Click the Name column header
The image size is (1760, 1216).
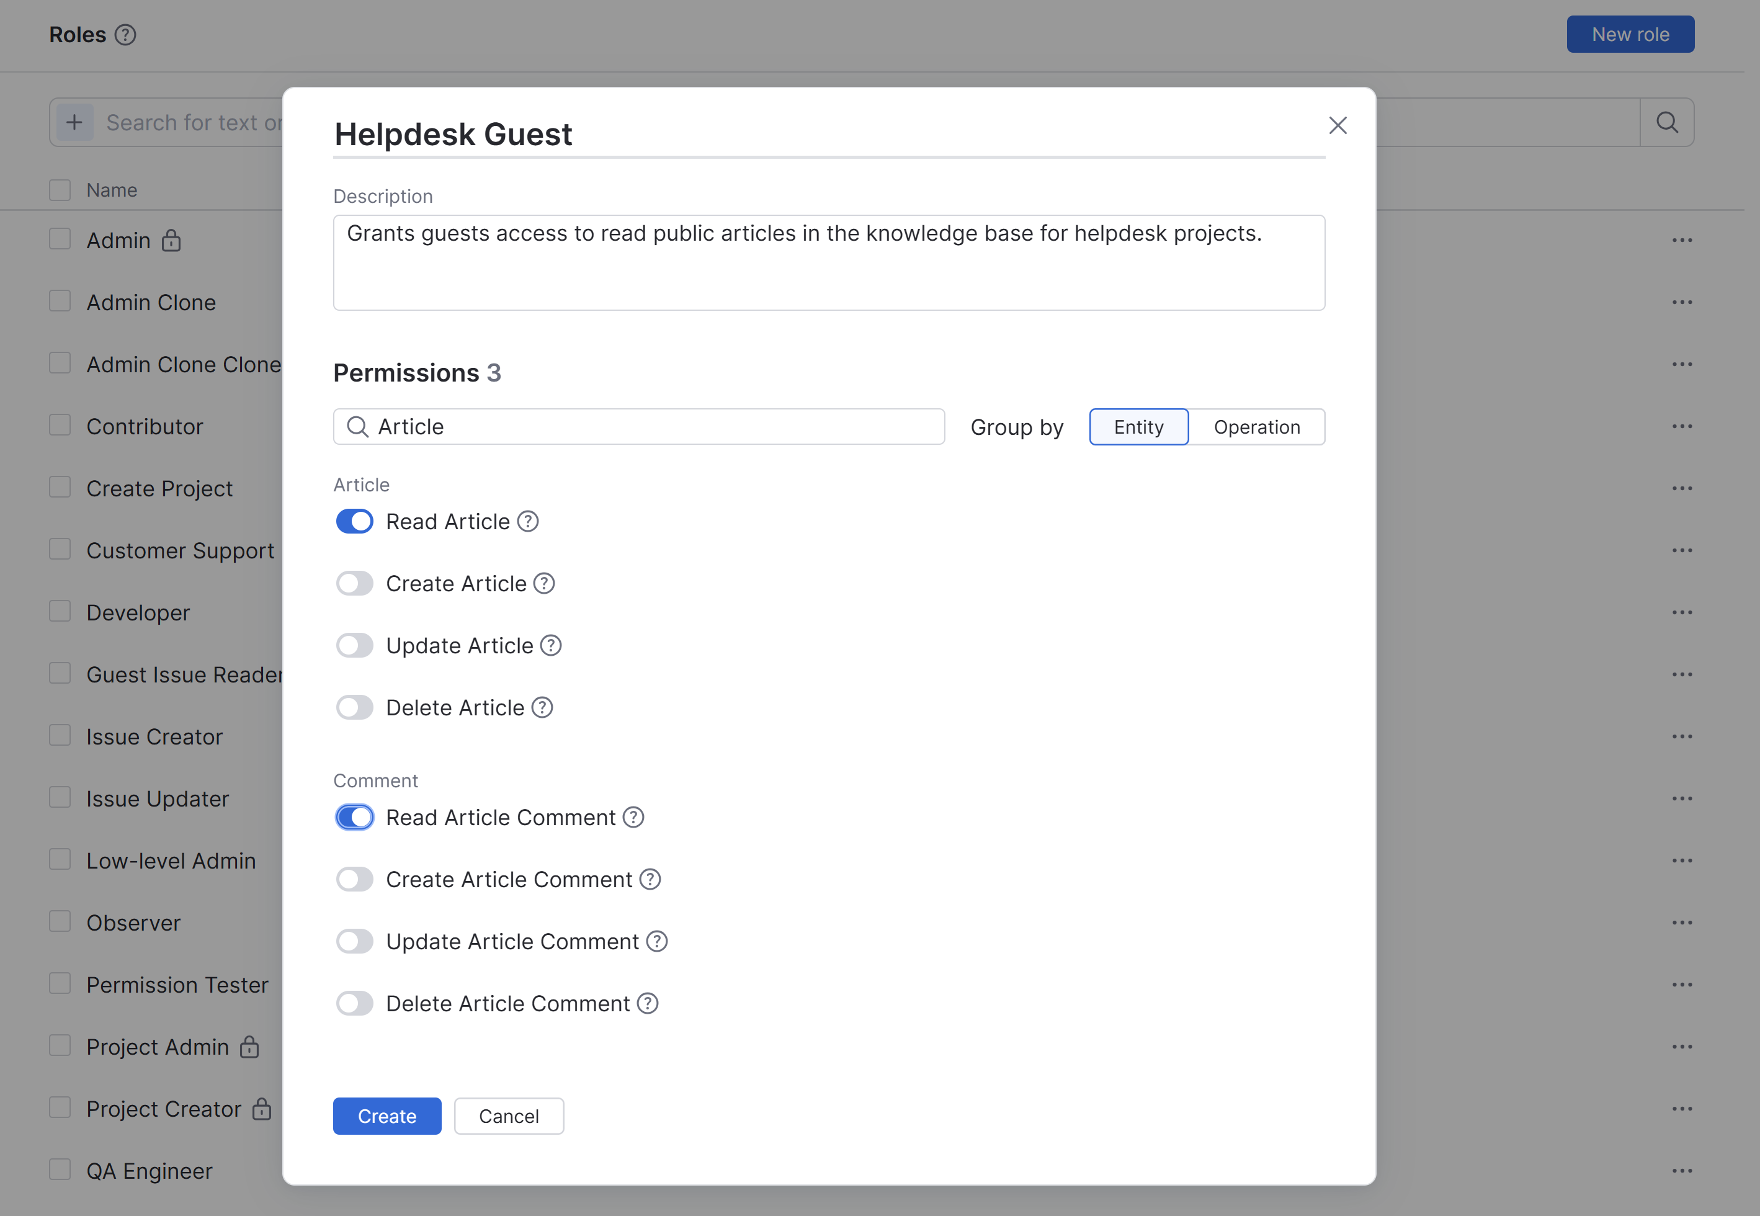click(112, 190)
